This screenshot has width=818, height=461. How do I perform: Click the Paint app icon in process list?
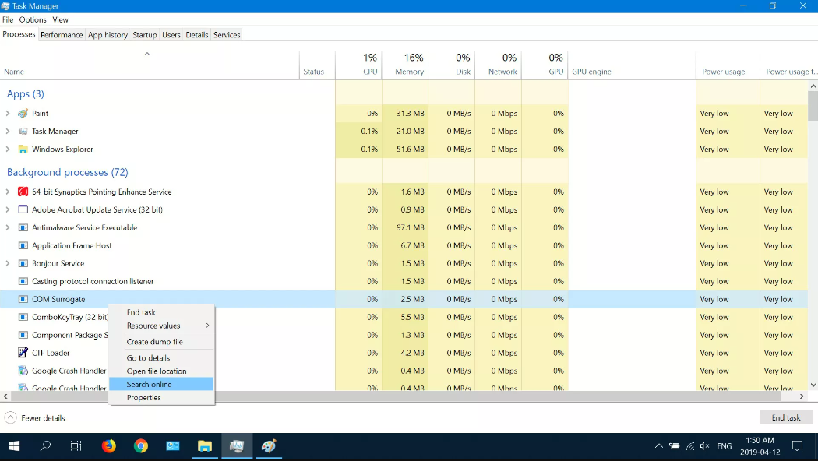coord(23,113)
